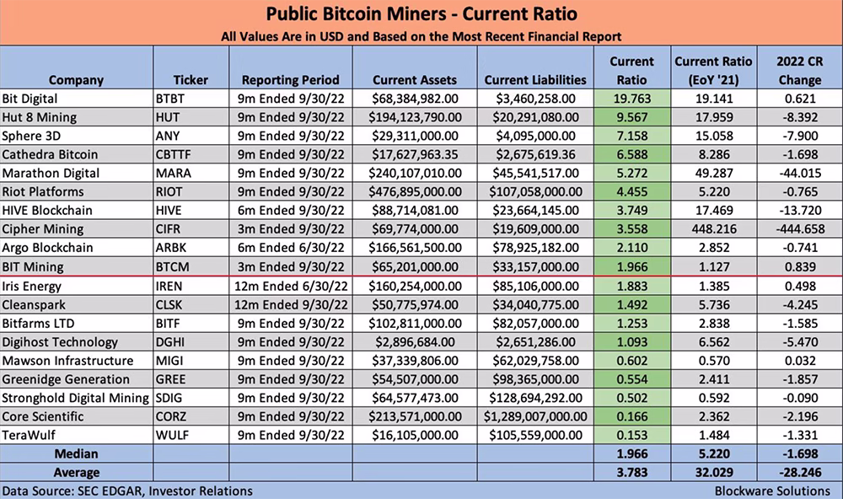The height and width of the screenshot is (499, 843).
Task: Select the Public Bitcoin Miners title
Action: pos(421,14)
